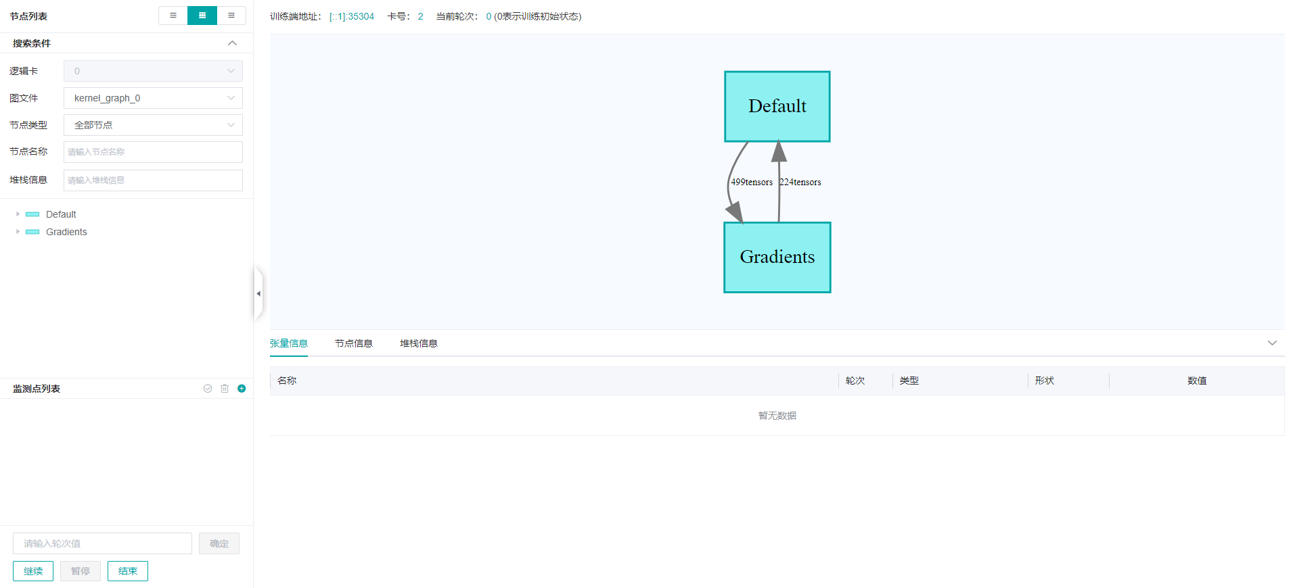
Task: Click the 堆栈信息 stack info input field
Action: tap(153, 180)
